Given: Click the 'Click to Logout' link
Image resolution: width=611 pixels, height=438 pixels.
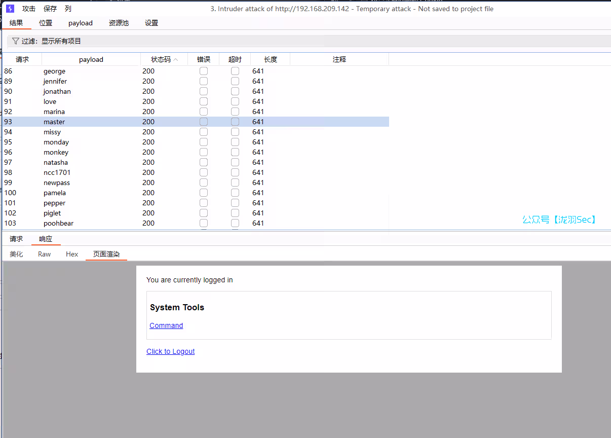Looking at the screenshot, I should point(170,351).
